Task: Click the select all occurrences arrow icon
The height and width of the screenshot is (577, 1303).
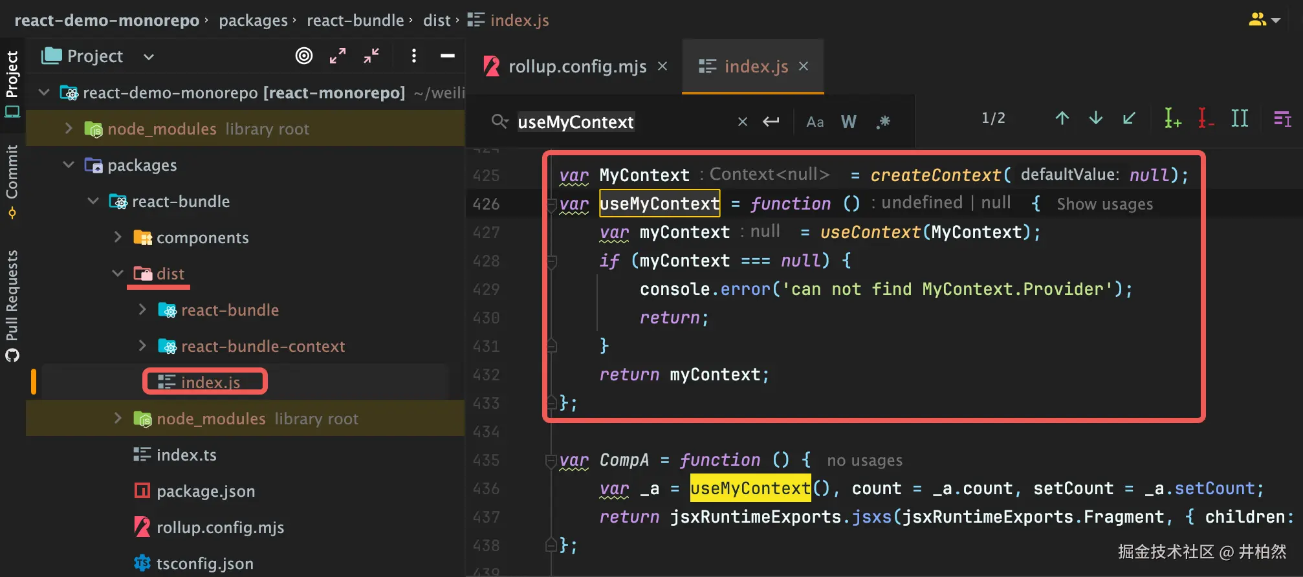Action: [x=1129, y=118]
